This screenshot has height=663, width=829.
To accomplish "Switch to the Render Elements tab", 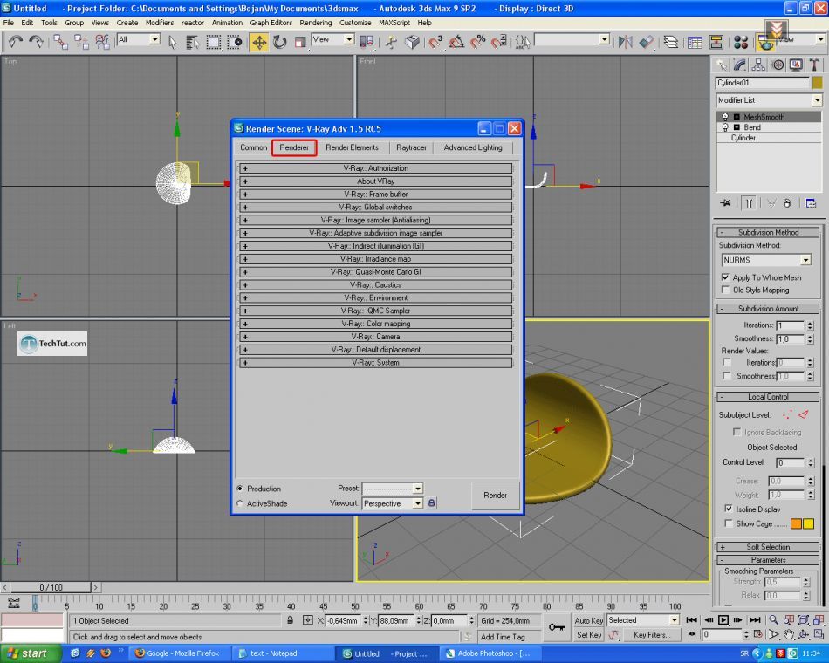I will [x=353, y=147].
